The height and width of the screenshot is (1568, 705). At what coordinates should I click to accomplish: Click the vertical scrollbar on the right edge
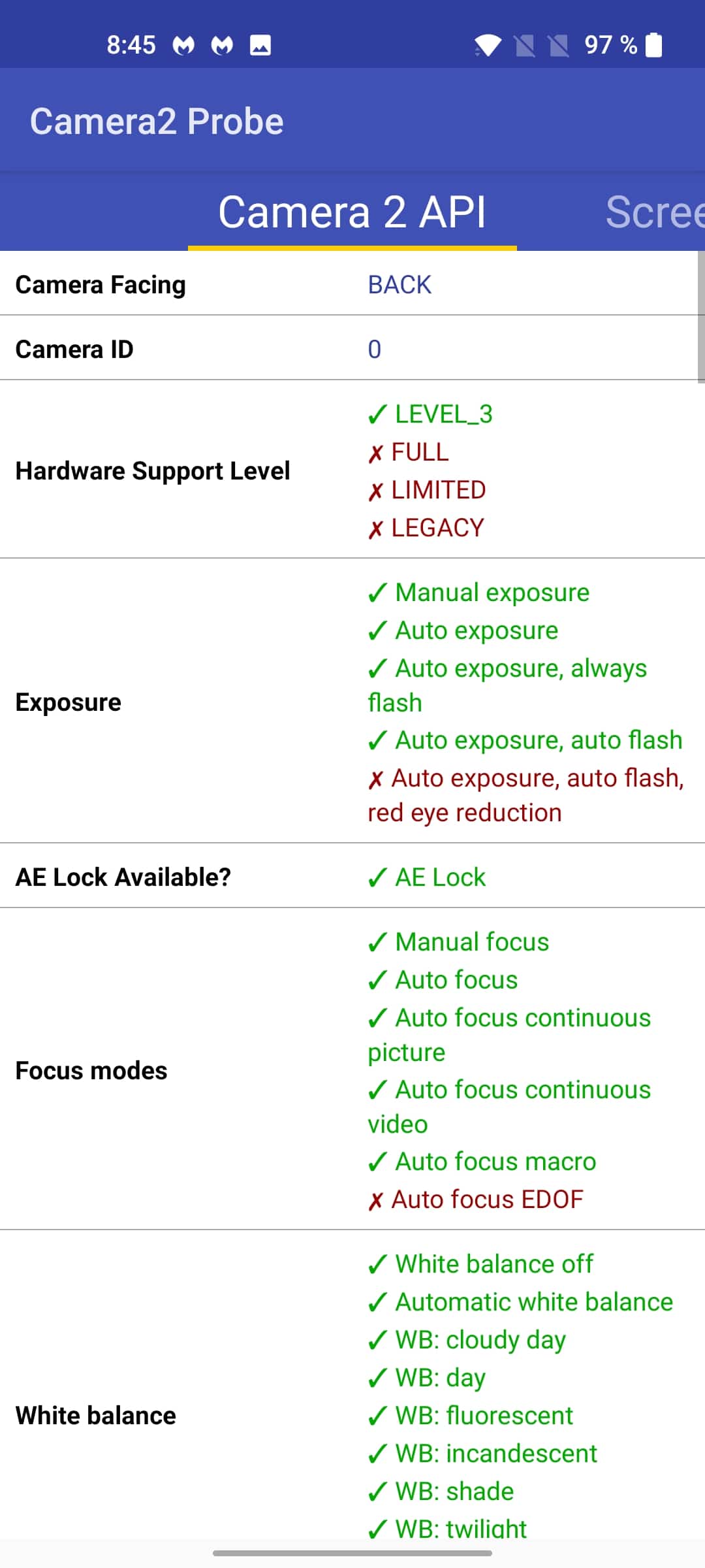[x=701, y=316]
